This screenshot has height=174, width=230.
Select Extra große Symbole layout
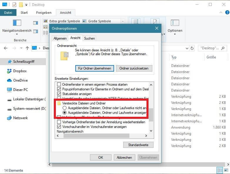tap(62, 21)
